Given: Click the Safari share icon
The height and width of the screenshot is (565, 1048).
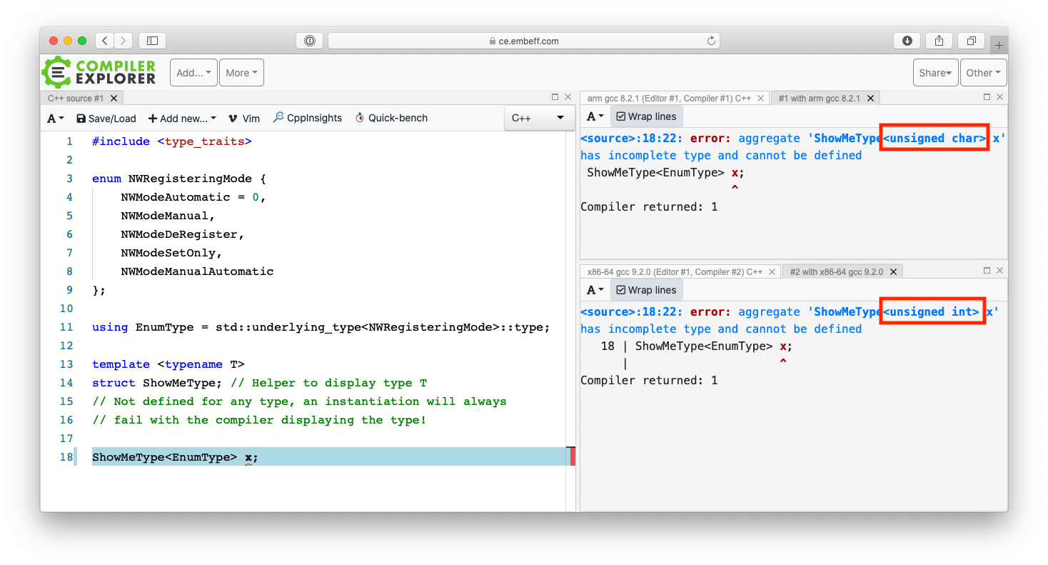Looking at the screenshot, I should [x=939, y=41].
